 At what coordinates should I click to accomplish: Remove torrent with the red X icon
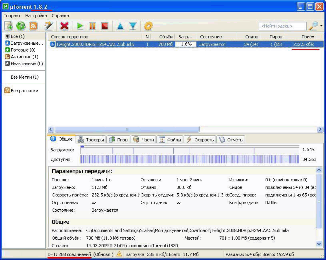pos(64,26)
